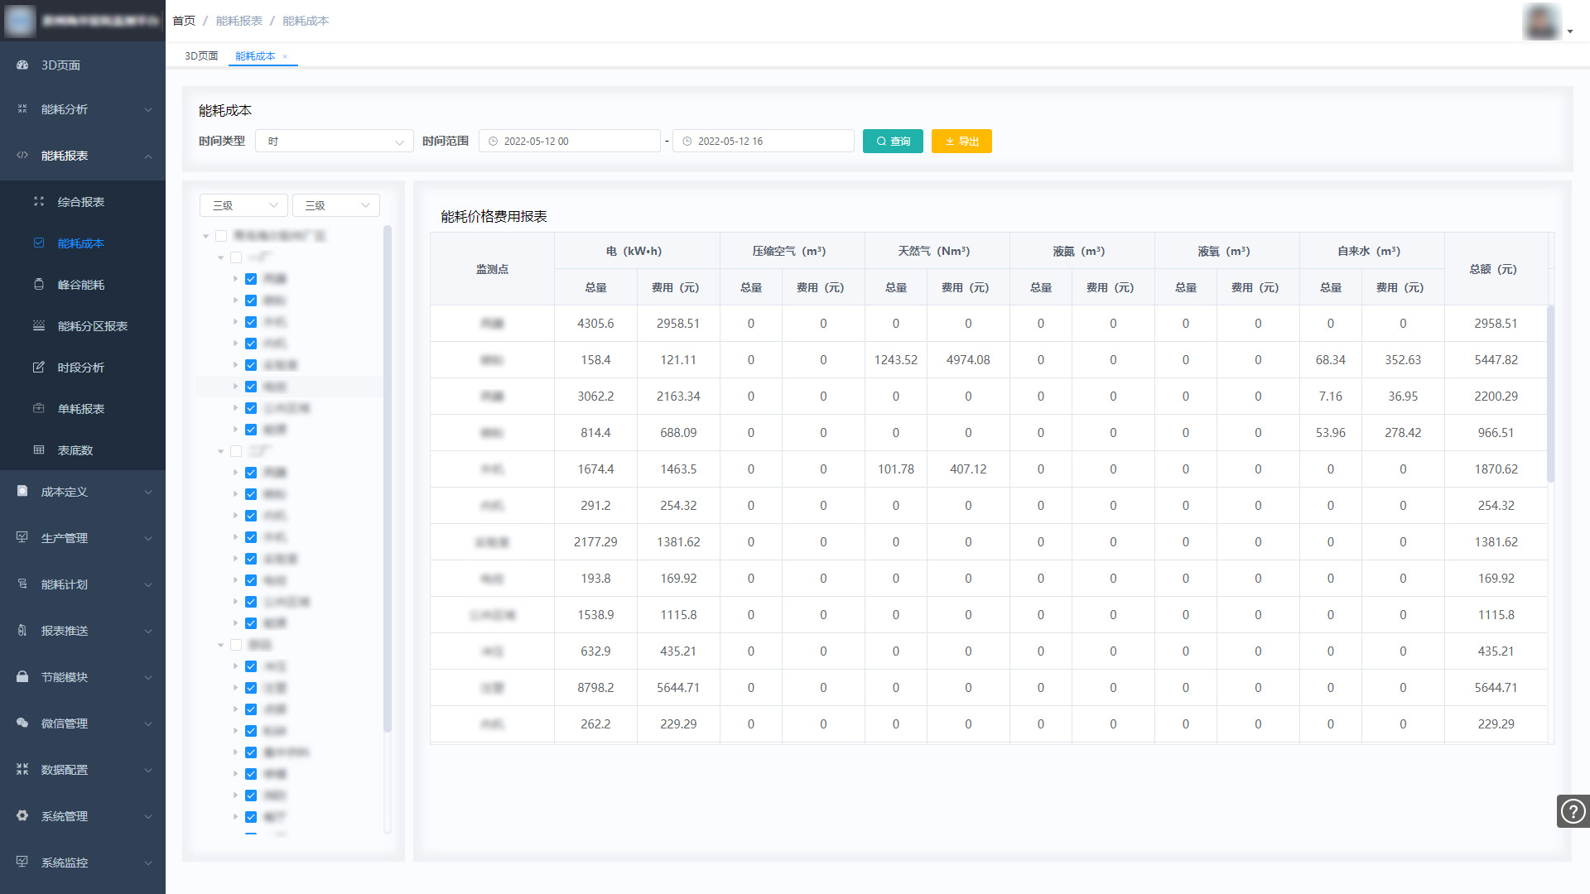Click the start time input 2022-05-12 00
Image resolution: width=1590 pixels, height=894 pixels.
tap(570, 142)
